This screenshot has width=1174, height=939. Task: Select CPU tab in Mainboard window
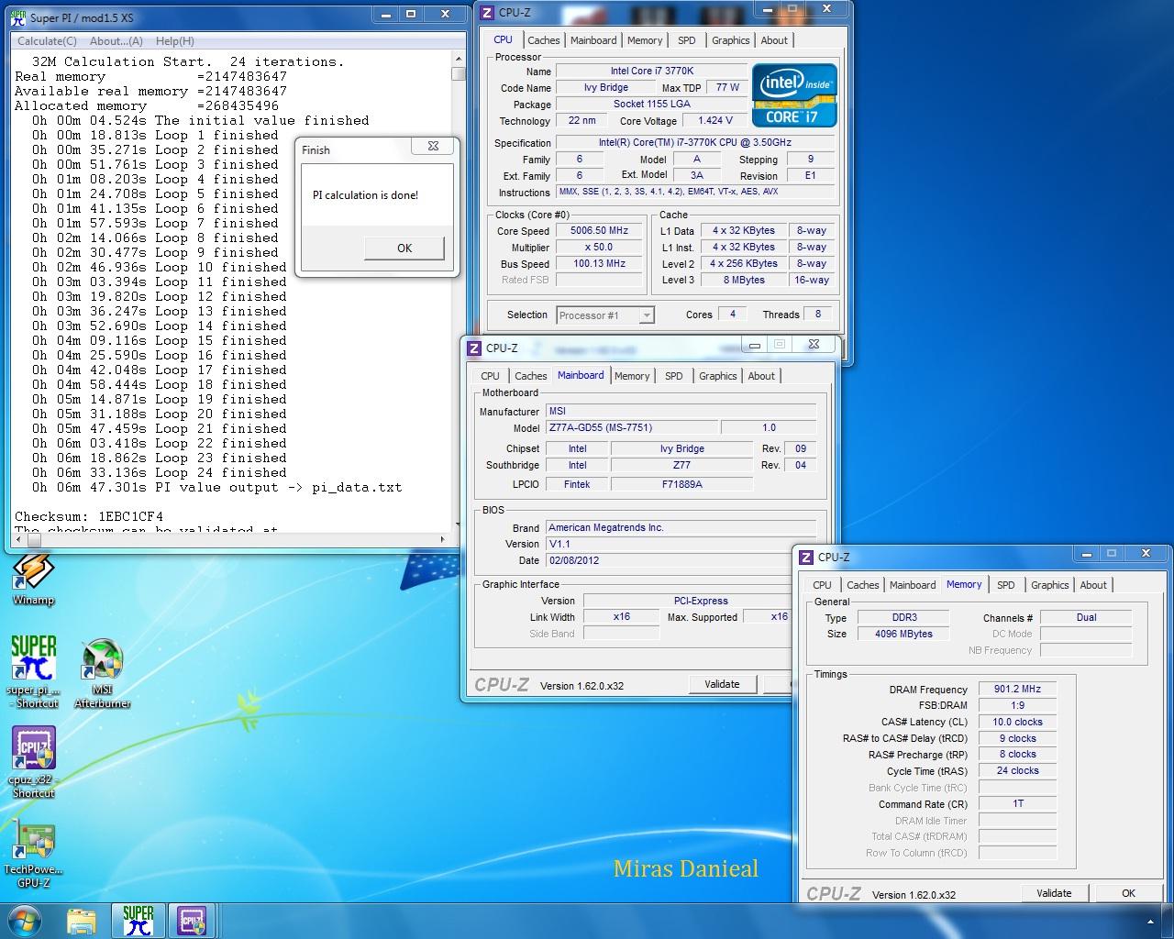491,376
